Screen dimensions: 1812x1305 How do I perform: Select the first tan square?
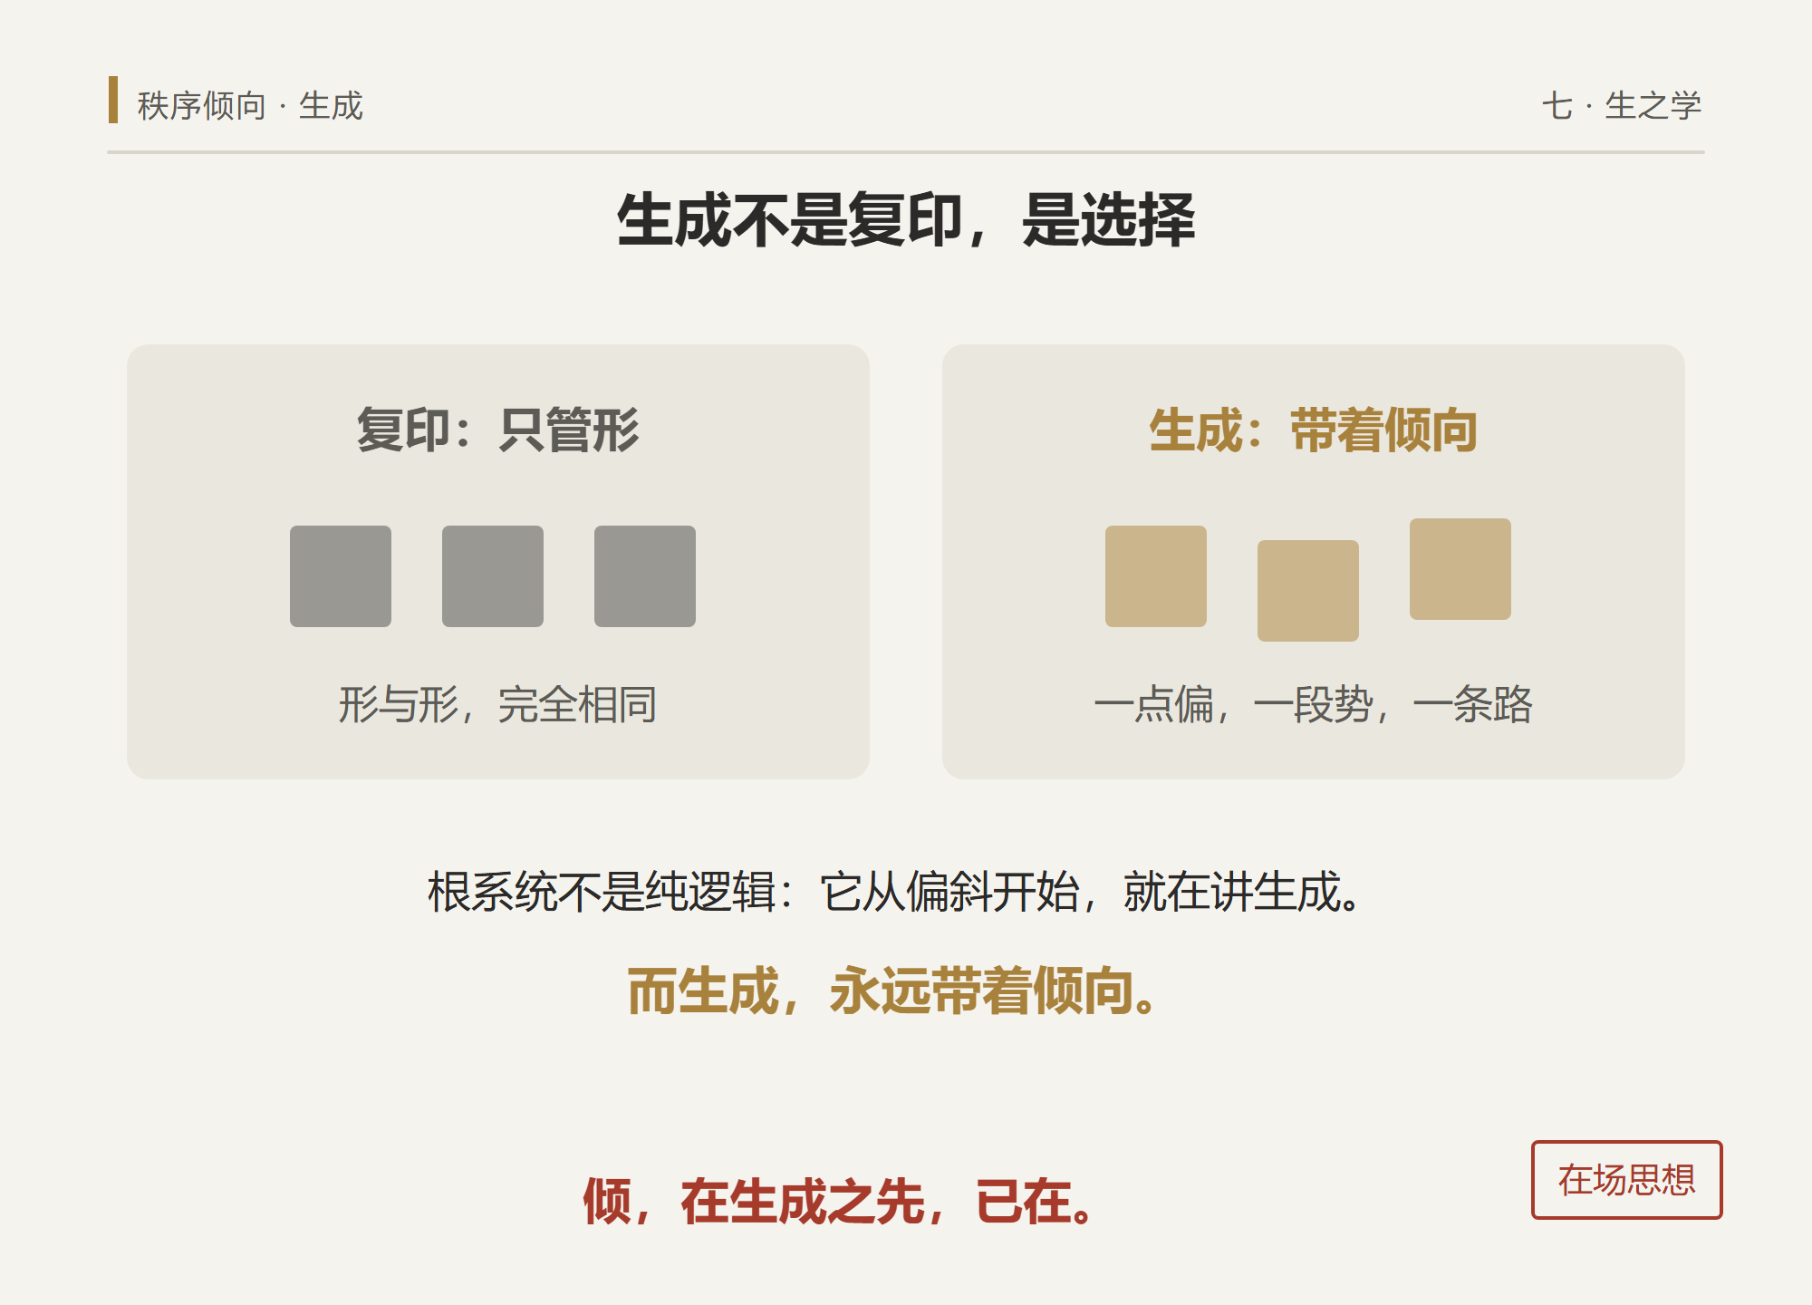point(1156,576)
